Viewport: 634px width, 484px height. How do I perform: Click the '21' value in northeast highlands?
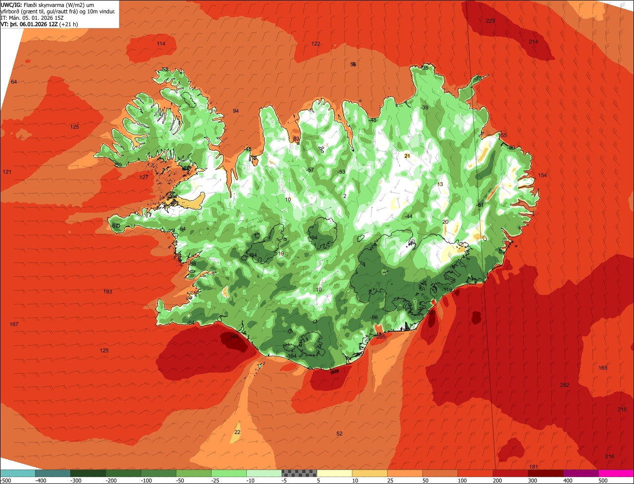[407, 155]
